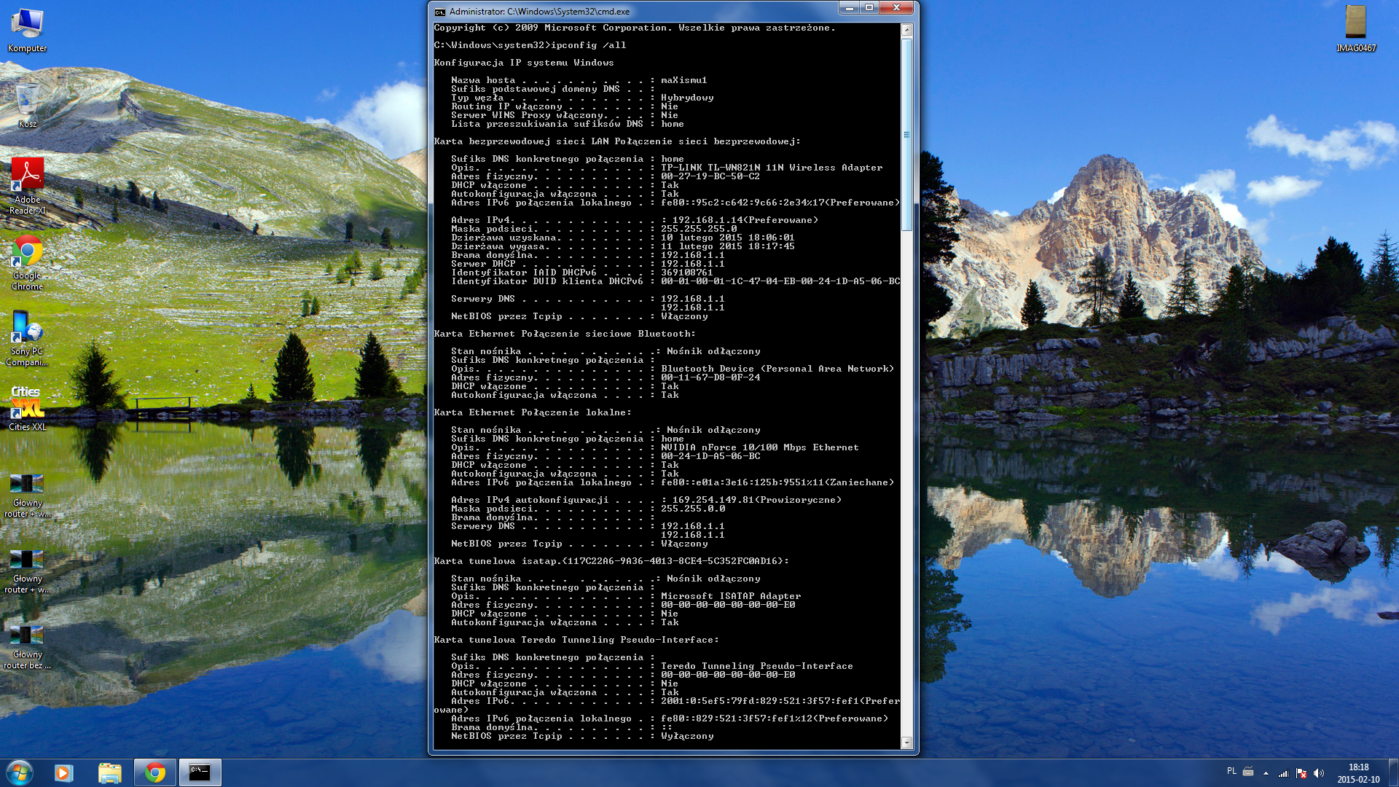
Task: Open File Explorer from the taskbar
Action: (x=109, y=772)
